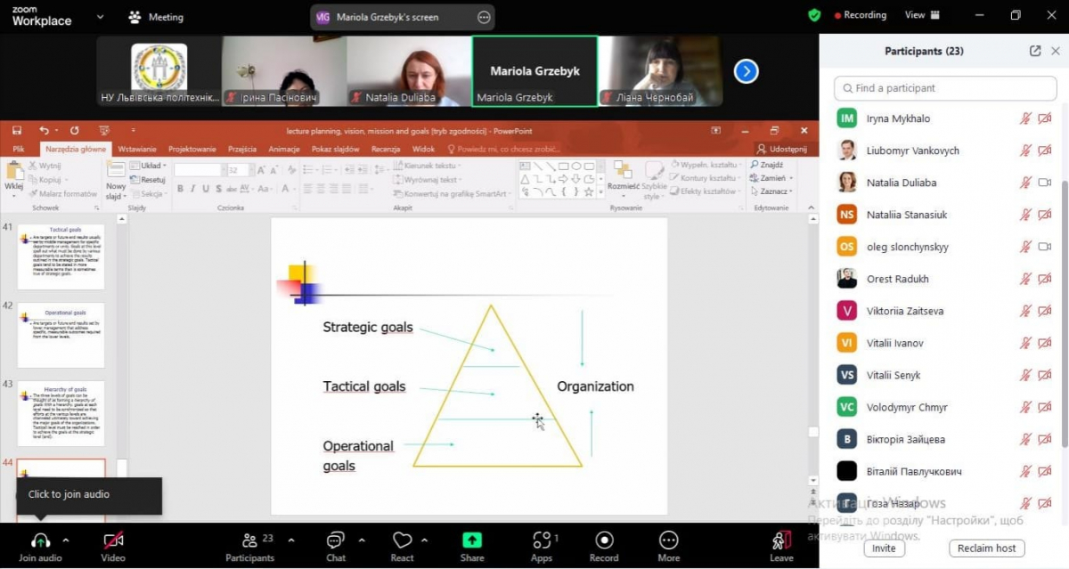Type in Find a participant search field
This screenshot has width=1069, height=569.
[943, 88]
